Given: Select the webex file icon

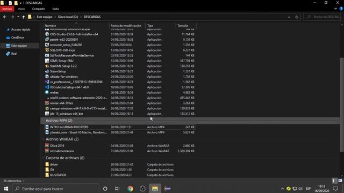Looking at the screenshot, I should click(x=47, y=92).
